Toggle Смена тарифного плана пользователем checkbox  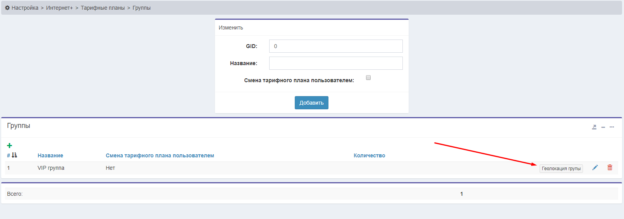pos(368,78)
